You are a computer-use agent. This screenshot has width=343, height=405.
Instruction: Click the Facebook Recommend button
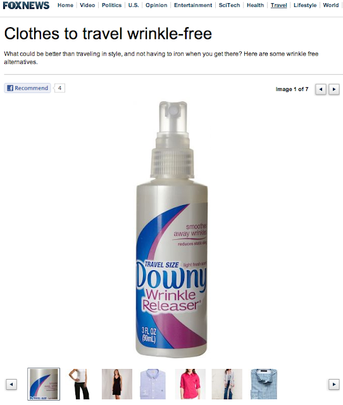pyautogui.click(x=27, y=88)
